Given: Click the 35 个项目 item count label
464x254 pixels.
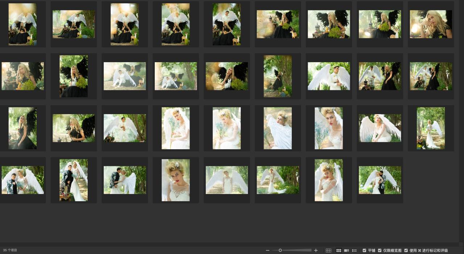Looking at the screenshot, I should tap(10, 250).
